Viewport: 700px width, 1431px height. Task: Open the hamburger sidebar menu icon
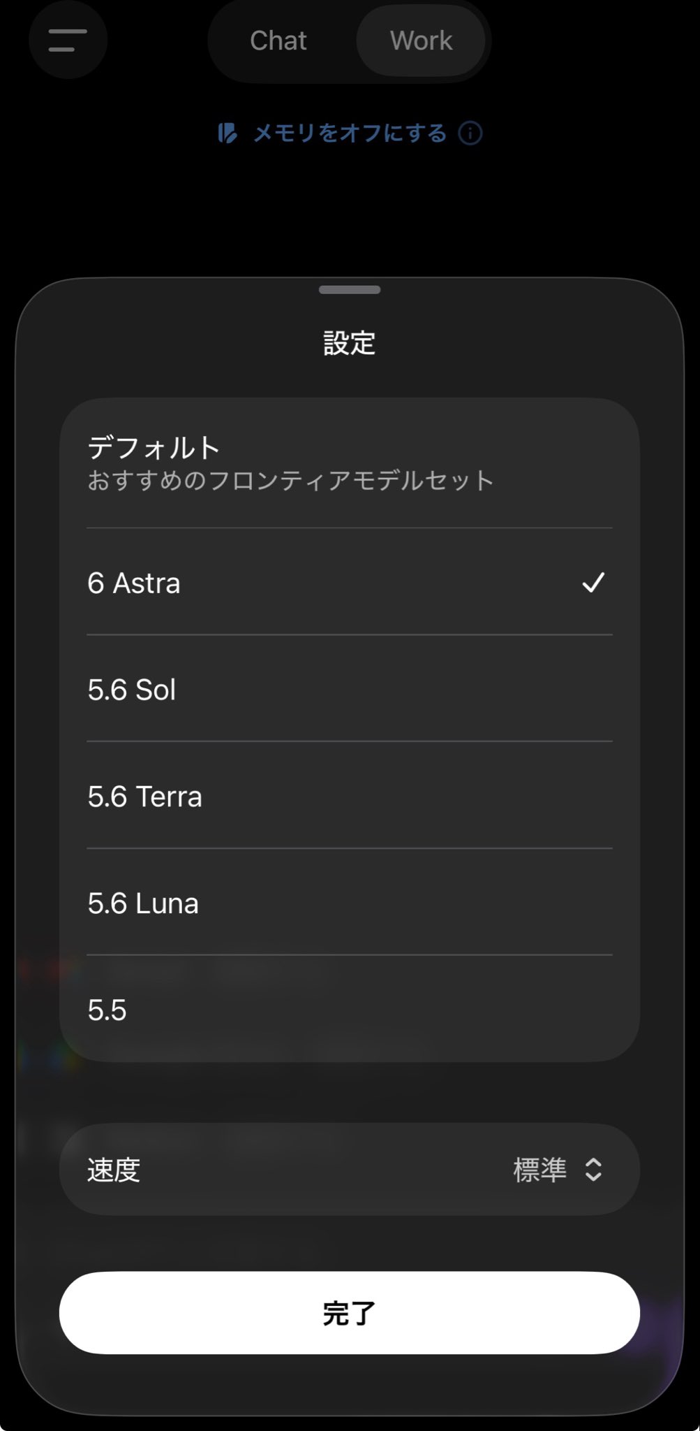pos(68,40)
